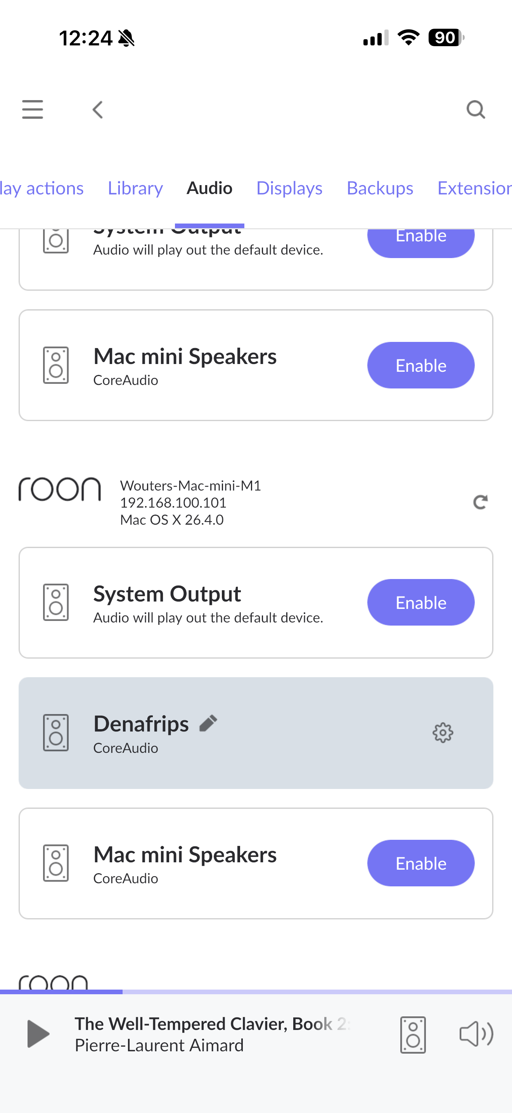This screenshot has width=512, height=1113.
Task: Rename Denafrips using the pencil icon
Action: (208, 723)
